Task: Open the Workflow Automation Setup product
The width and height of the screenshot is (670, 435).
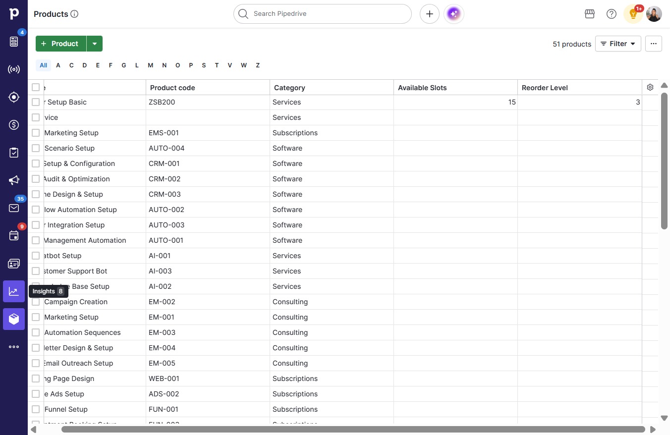Action: [80, 210]
